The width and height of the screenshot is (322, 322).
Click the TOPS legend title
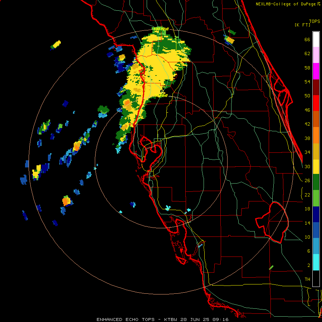click(x=314, y=21)
